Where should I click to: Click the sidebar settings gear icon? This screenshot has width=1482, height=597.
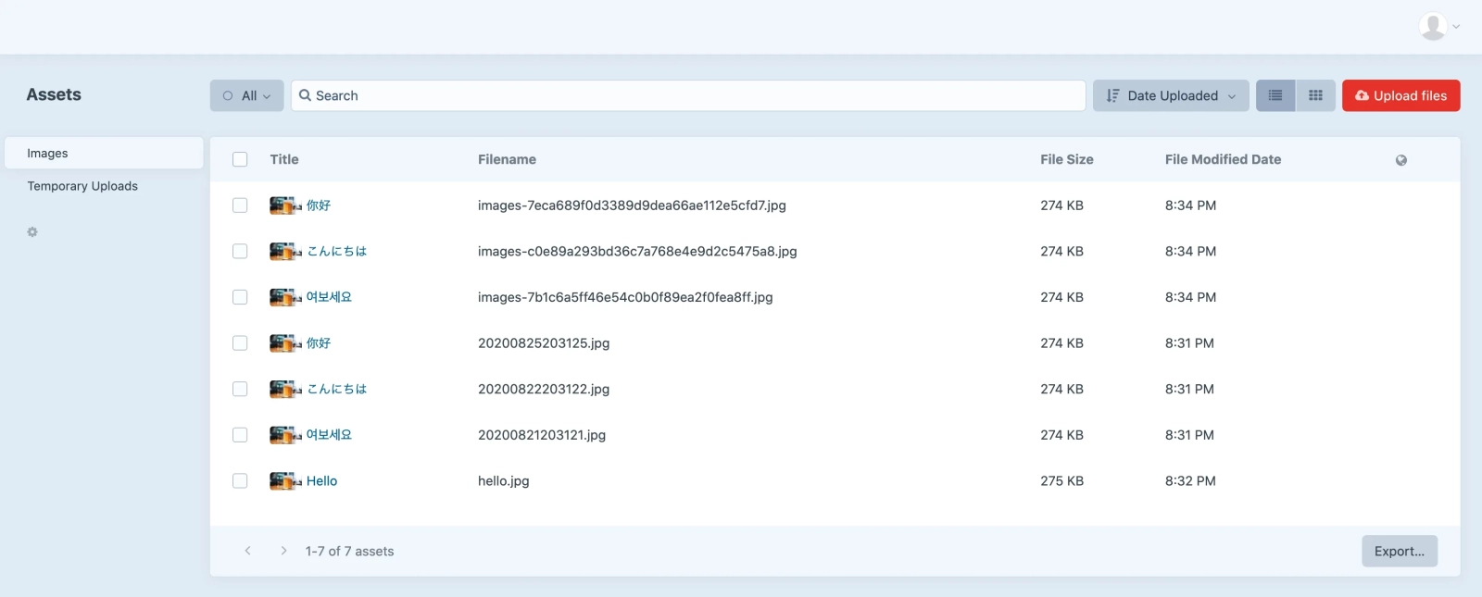pyautogui.click(x=32, y=232)
